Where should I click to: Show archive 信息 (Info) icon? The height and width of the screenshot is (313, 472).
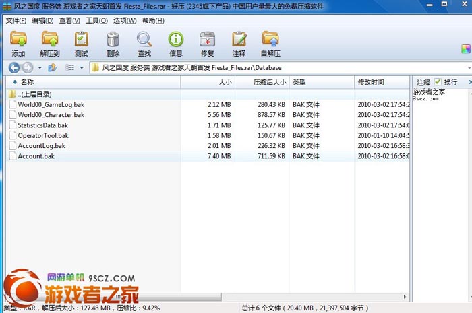pos(176,43)
